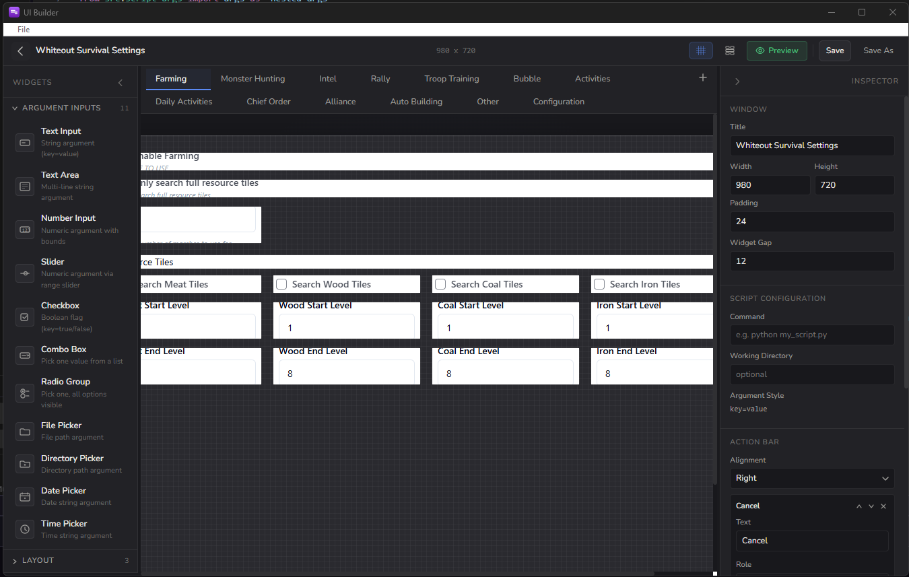Click the Save As button
Viewport: 909px width, 577px height.
[x=878, y=50]
